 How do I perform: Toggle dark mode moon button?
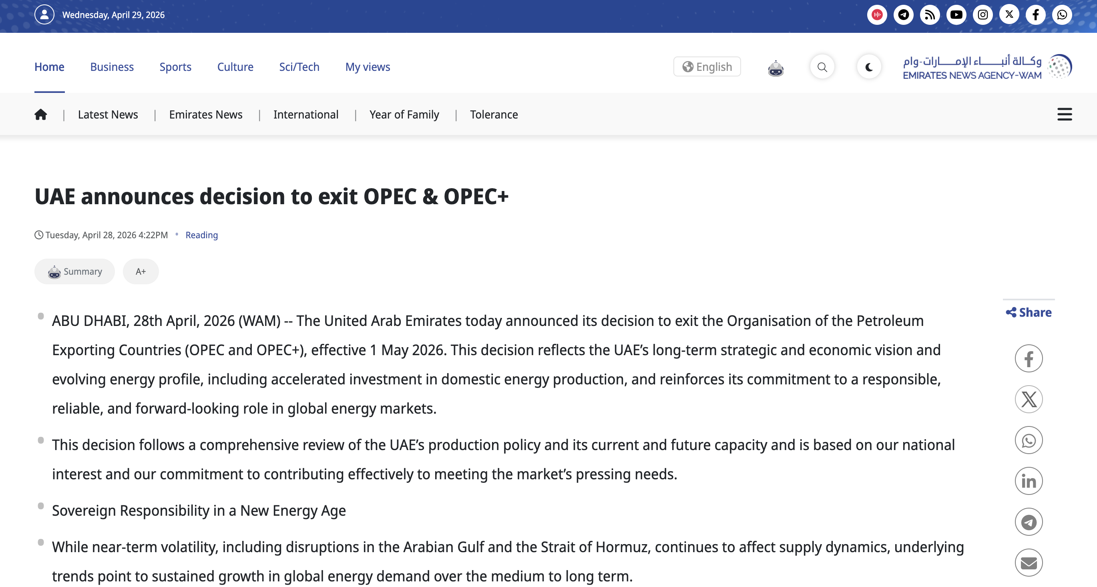869,67
